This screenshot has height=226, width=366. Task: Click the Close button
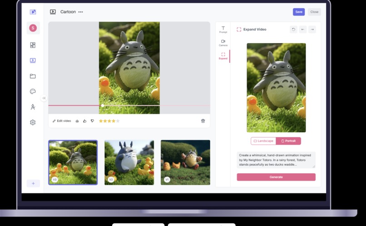click(x=314, y=12)
